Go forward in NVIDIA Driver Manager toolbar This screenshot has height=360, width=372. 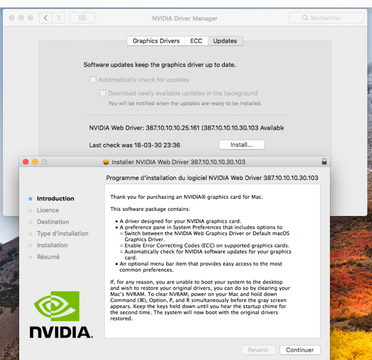[x=58, y=18]
